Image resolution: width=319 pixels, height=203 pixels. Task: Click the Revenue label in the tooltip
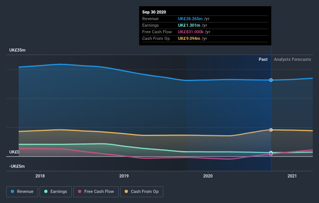[150, 19]
